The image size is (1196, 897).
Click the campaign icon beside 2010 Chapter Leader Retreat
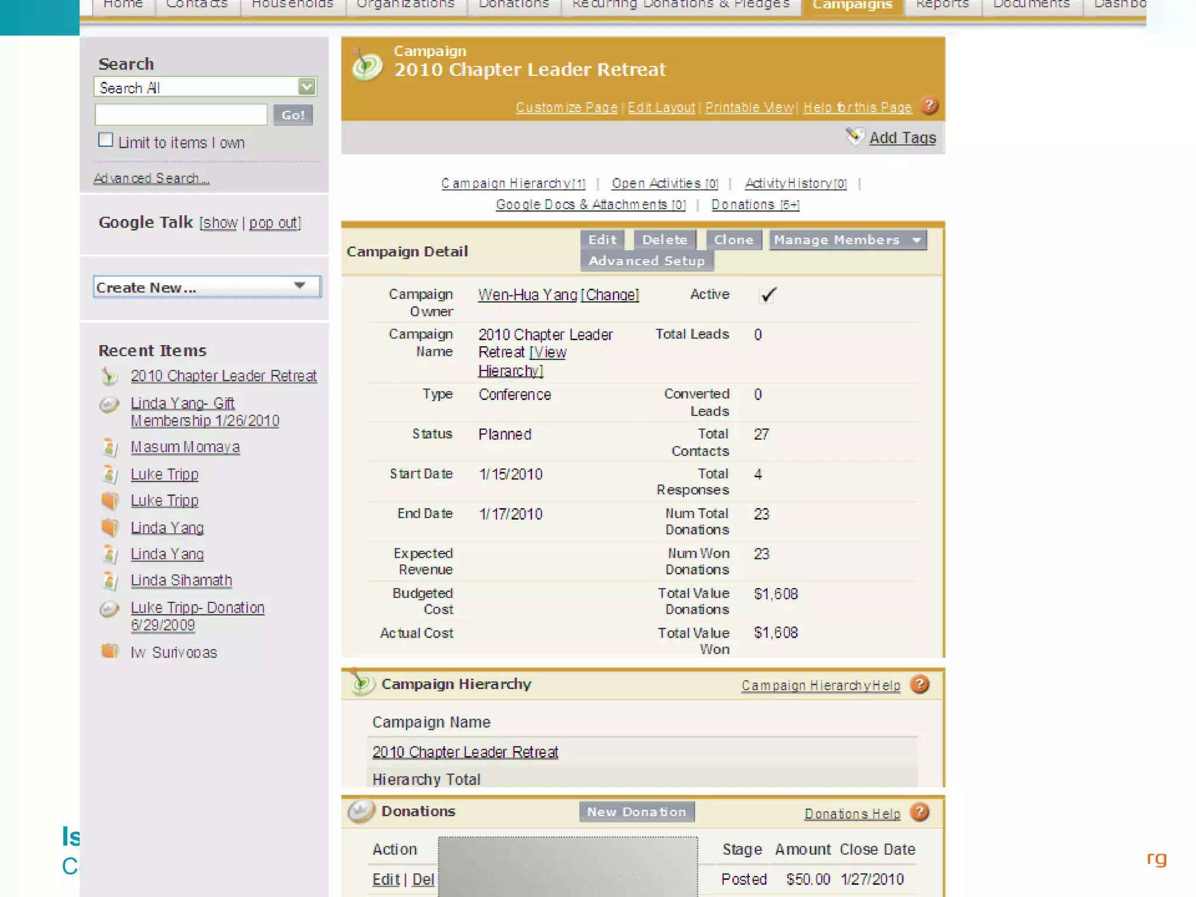109,376
